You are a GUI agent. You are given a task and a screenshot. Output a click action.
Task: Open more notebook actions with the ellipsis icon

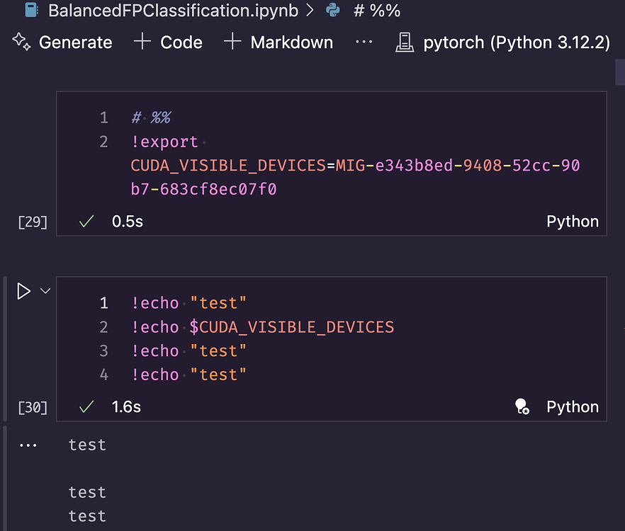pyautogui.click(x=364, y=42)
